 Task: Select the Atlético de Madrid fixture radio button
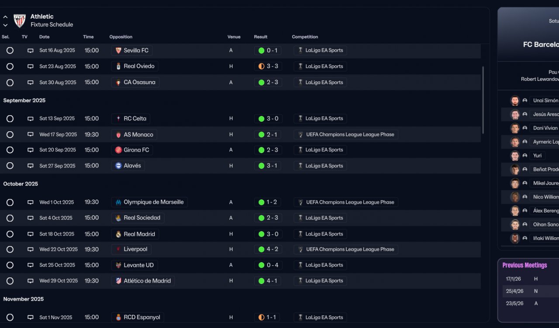pos(10,281)
